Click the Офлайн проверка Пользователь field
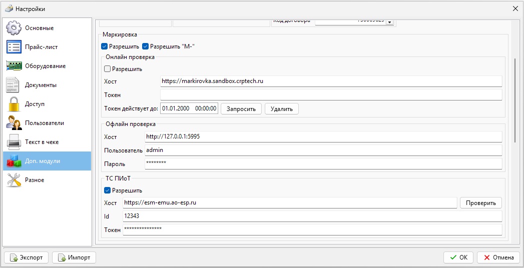Screen dimensions: 524x268 point(323,150)
